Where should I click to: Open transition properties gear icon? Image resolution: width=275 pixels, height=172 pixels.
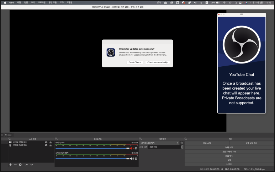tap(182, 143)
